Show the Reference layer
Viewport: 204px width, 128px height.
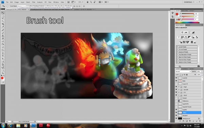(x=176, y=101)
